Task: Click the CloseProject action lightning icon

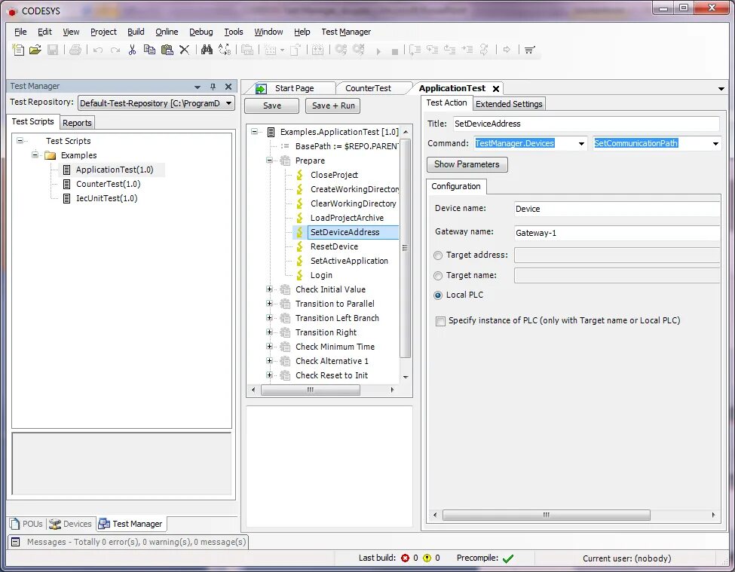Action: coord(299,175)
